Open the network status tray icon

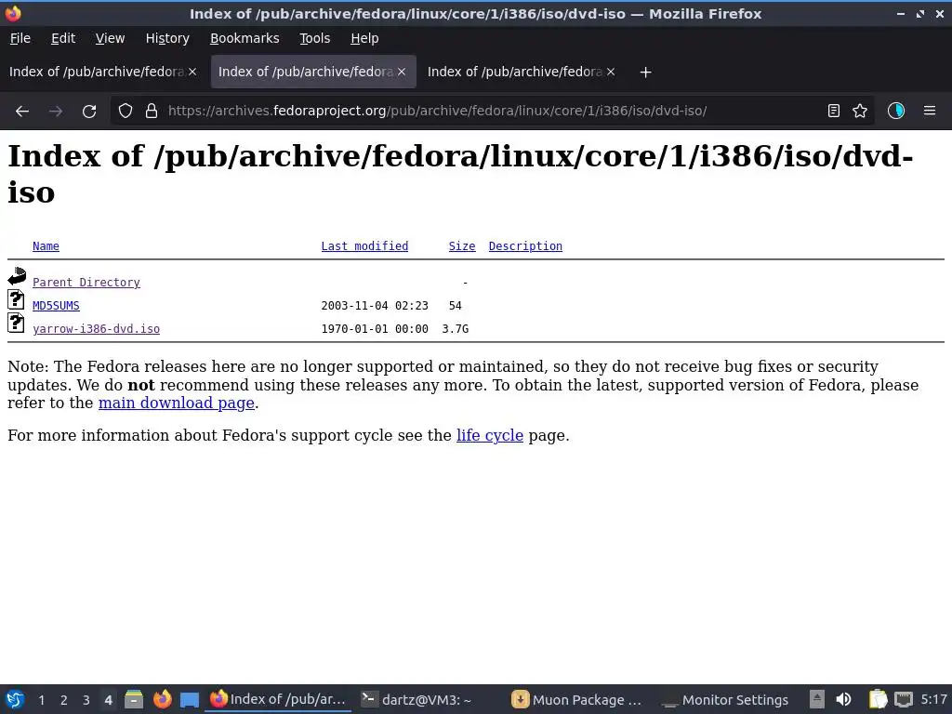click(904, 699)
